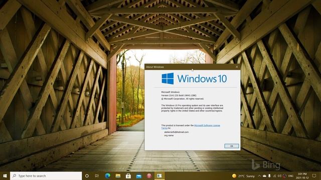Open the network status tray icon
The width and height of the screenshot is (321, 180).
click(274, 176)
